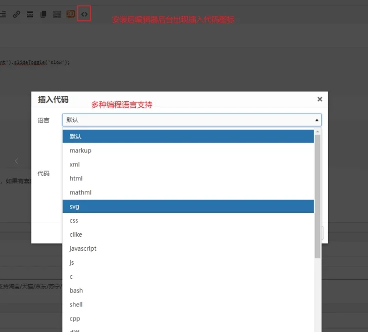Viewport: 368px width, 332px height.
Task: Click the language list scrollbar thumb
Action: (x=317, y=196)
